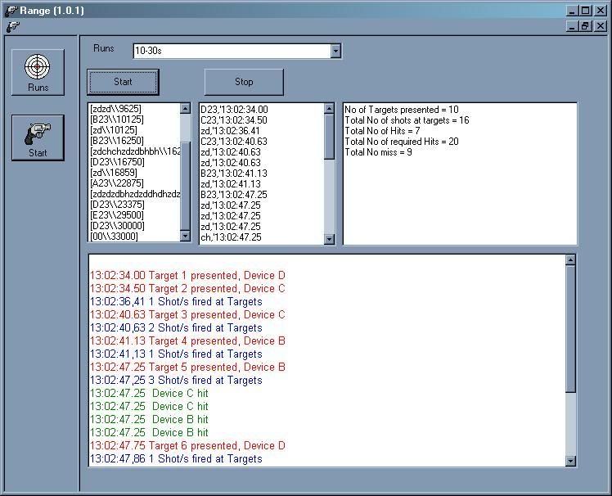
Task: Click the event log scrollbar up arrow
Action: (x=570, y=260)
